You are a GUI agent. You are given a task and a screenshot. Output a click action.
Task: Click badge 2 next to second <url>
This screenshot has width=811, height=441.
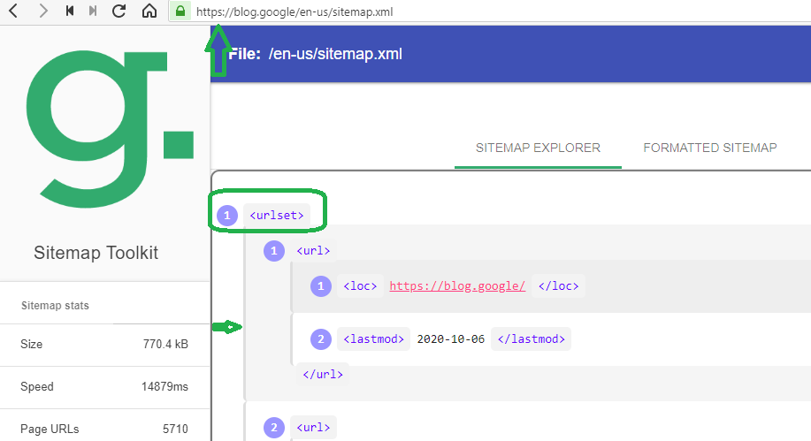(274, 428)
